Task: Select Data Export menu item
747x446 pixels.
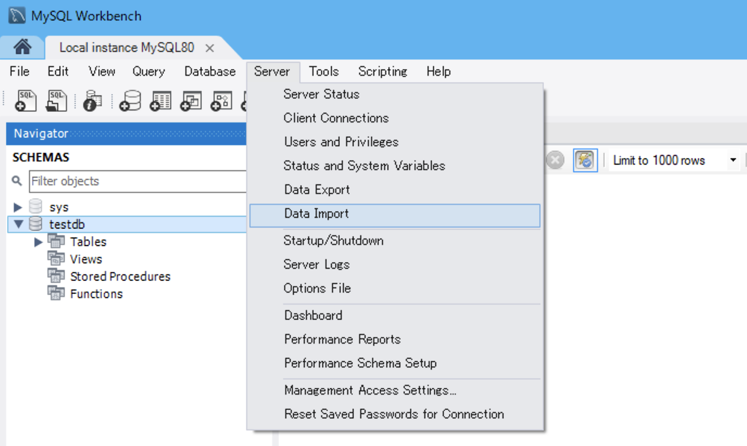Action: tap(395, 190)
